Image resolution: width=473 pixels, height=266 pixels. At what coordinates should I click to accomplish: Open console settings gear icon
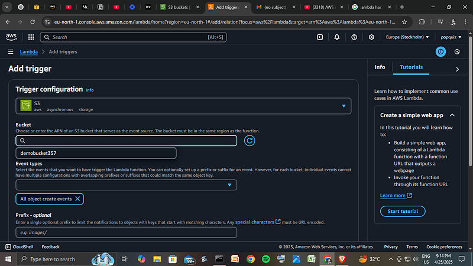371,37
